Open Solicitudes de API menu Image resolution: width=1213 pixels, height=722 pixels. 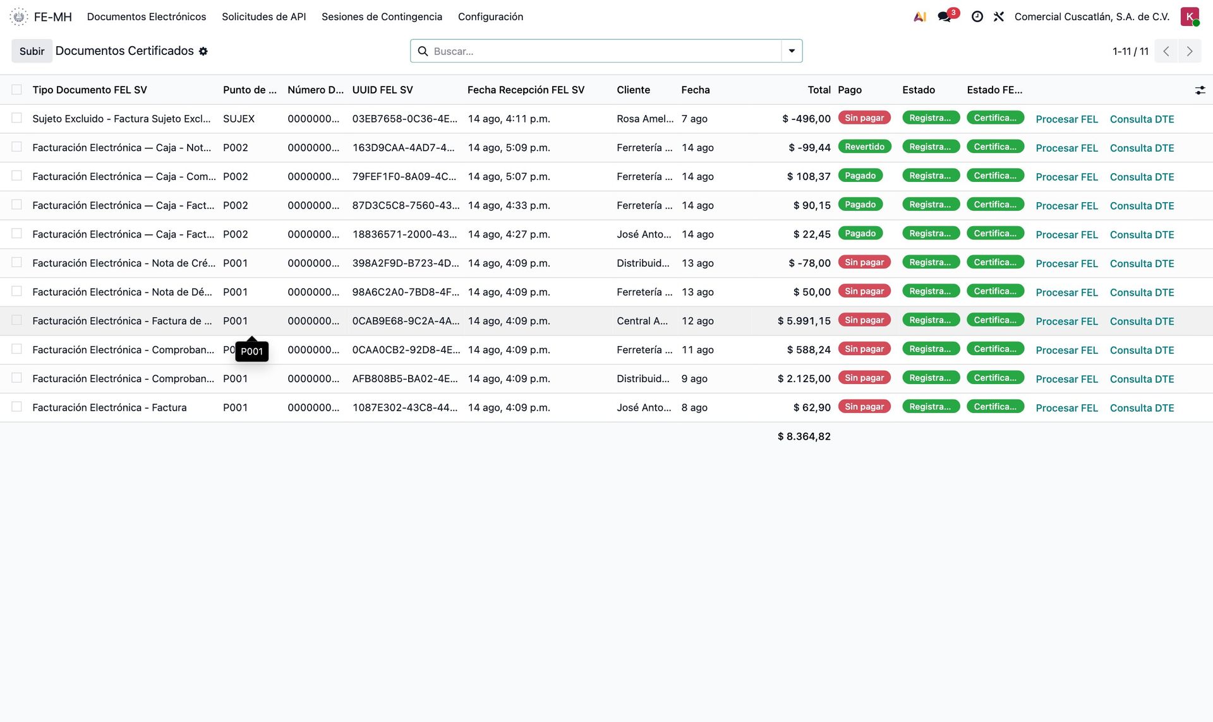(x=263, y=16)
